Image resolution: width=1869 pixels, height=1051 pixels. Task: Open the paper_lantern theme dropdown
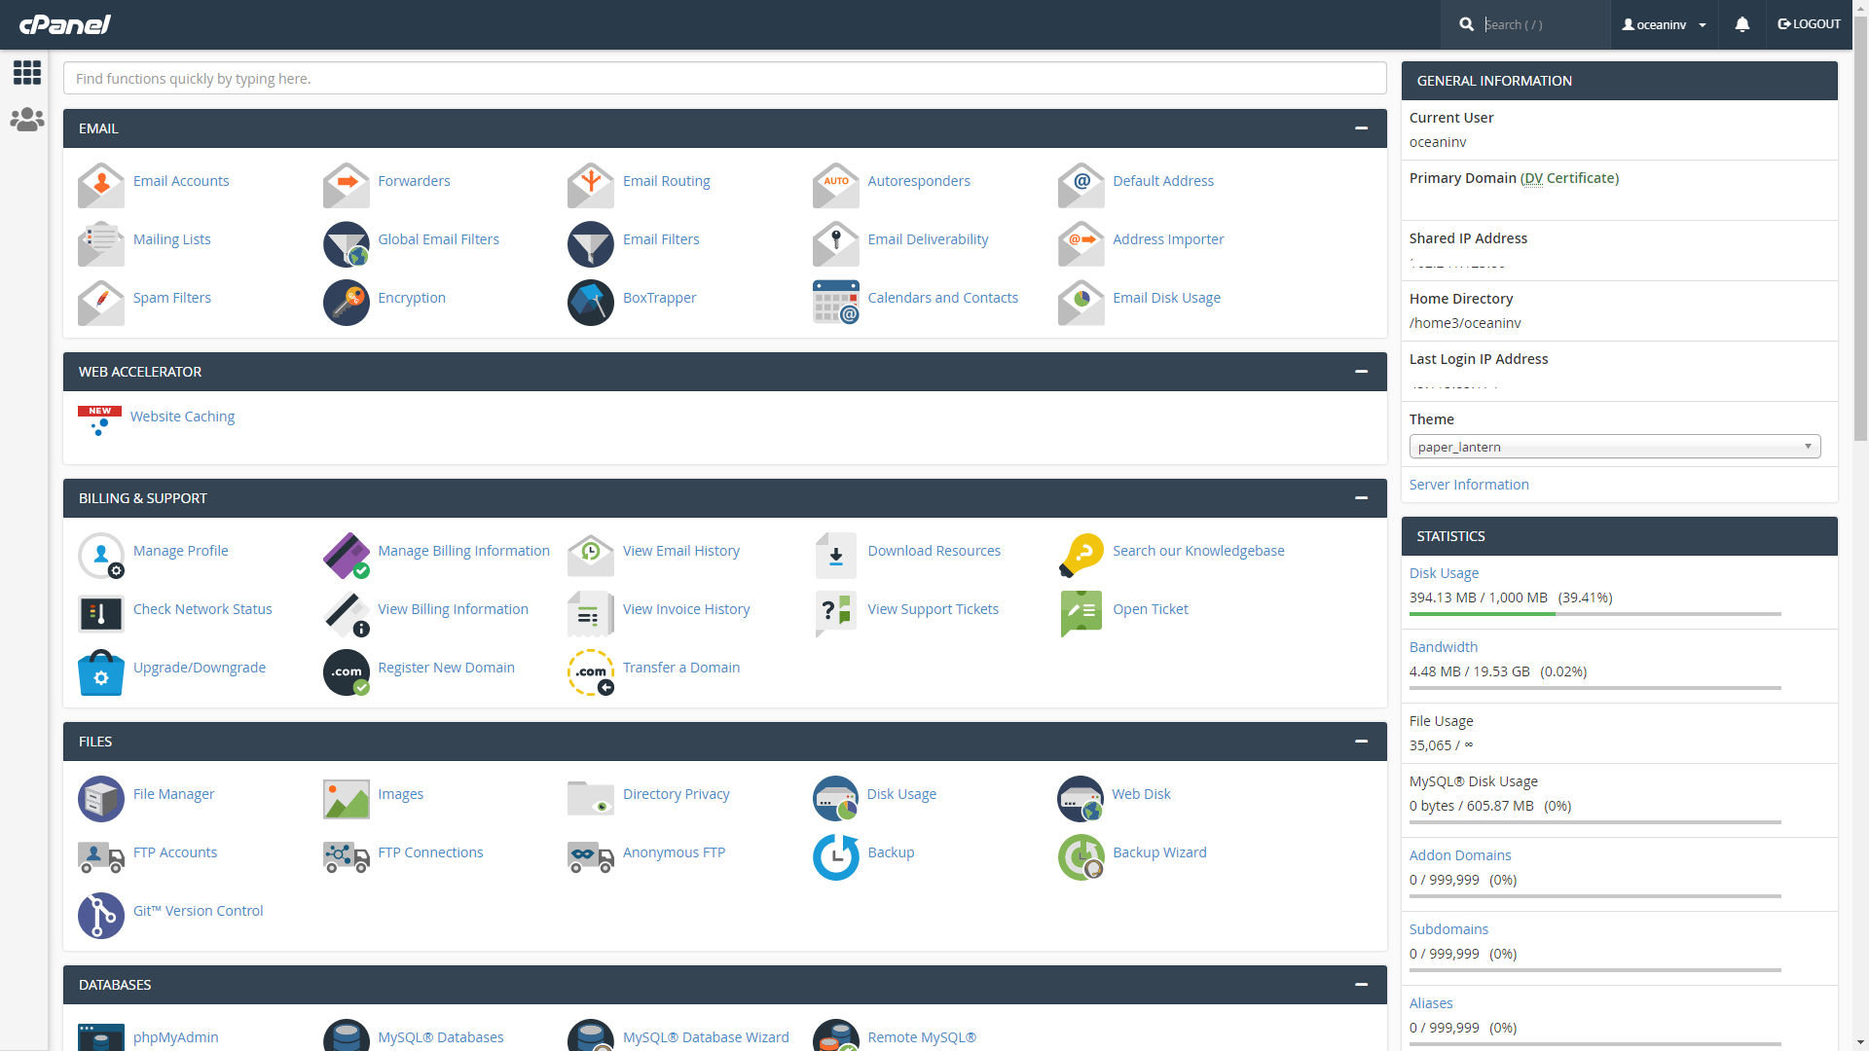pos(1614,447)
